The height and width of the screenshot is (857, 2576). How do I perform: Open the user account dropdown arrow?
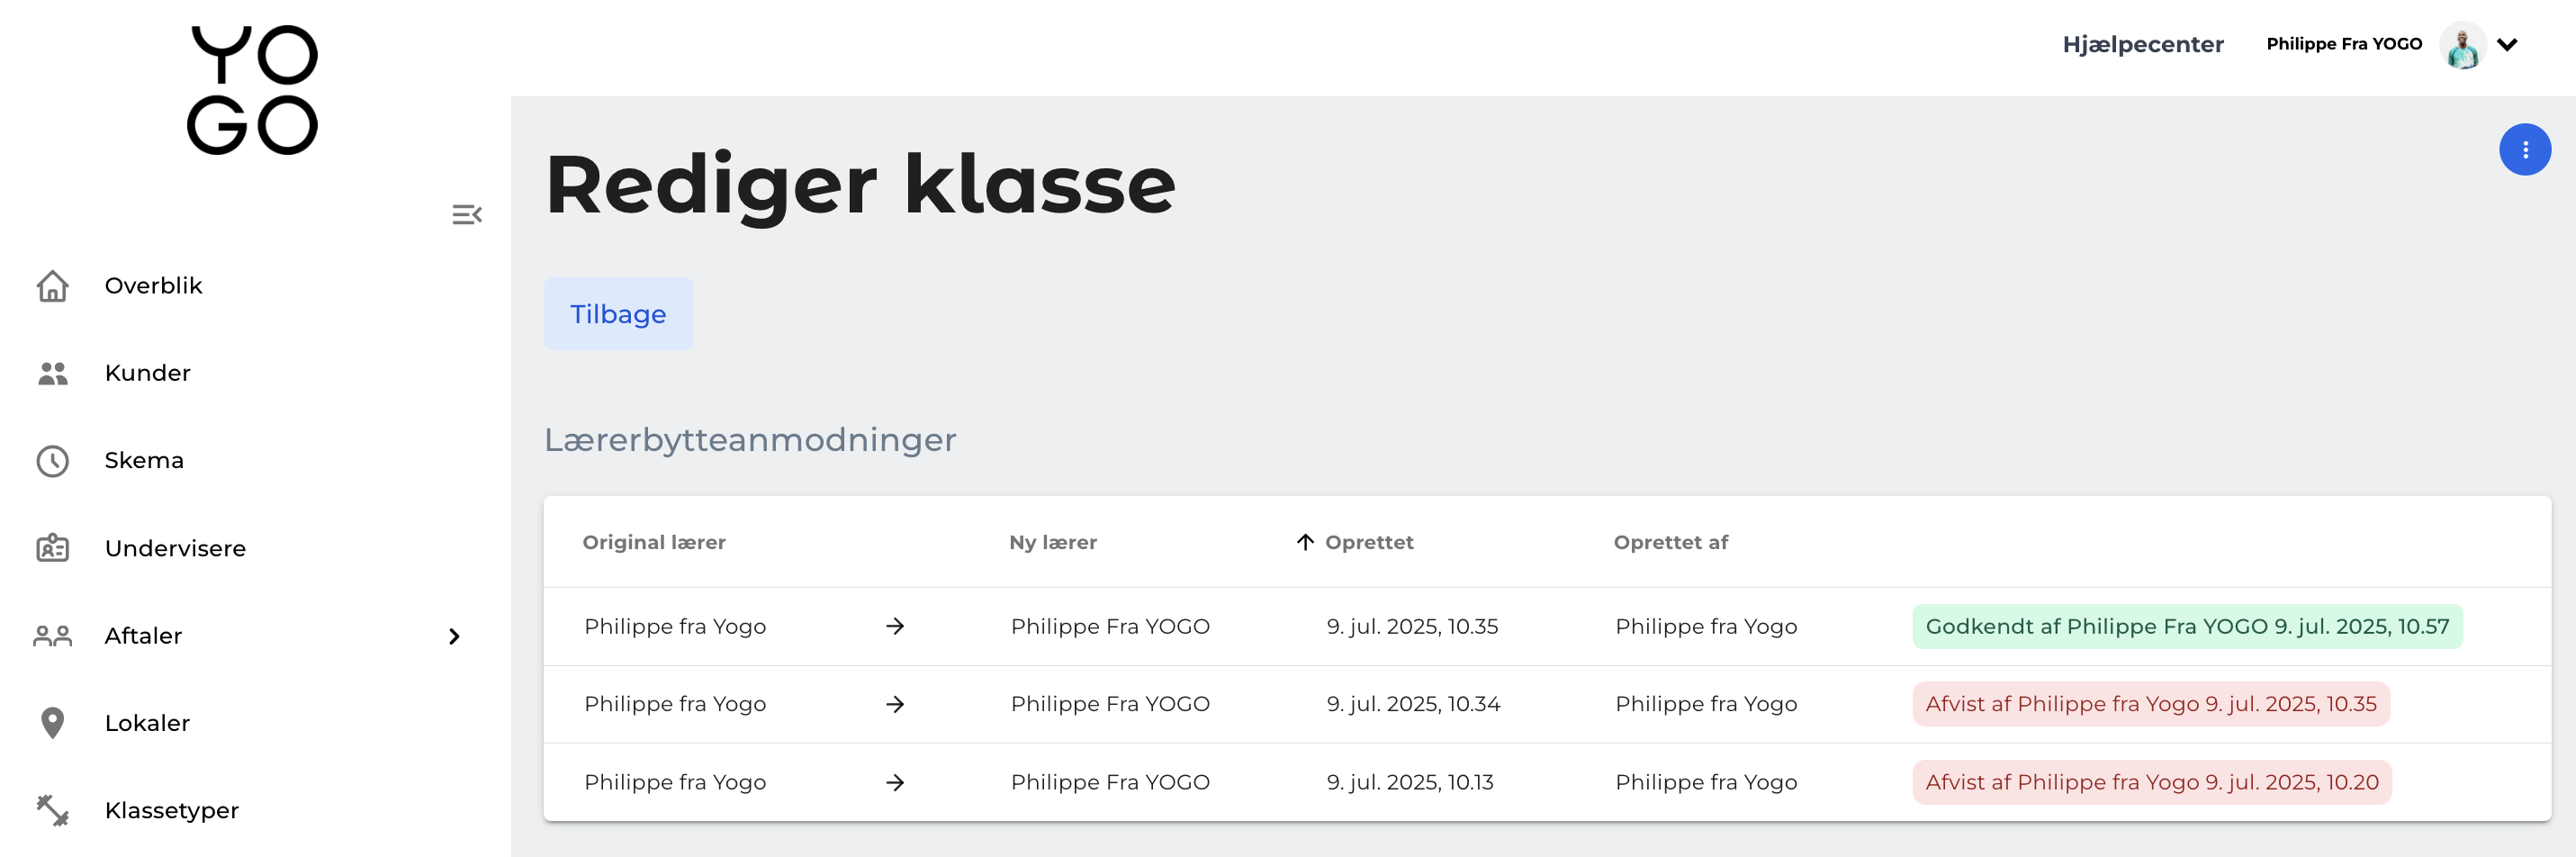coord(2507,44)
